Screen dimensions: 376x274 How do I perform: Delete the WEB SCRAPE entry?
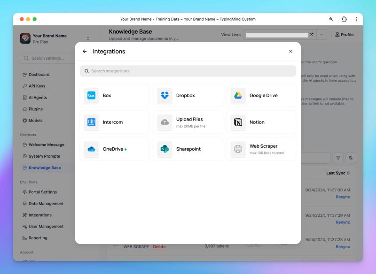tap(159, 247)
